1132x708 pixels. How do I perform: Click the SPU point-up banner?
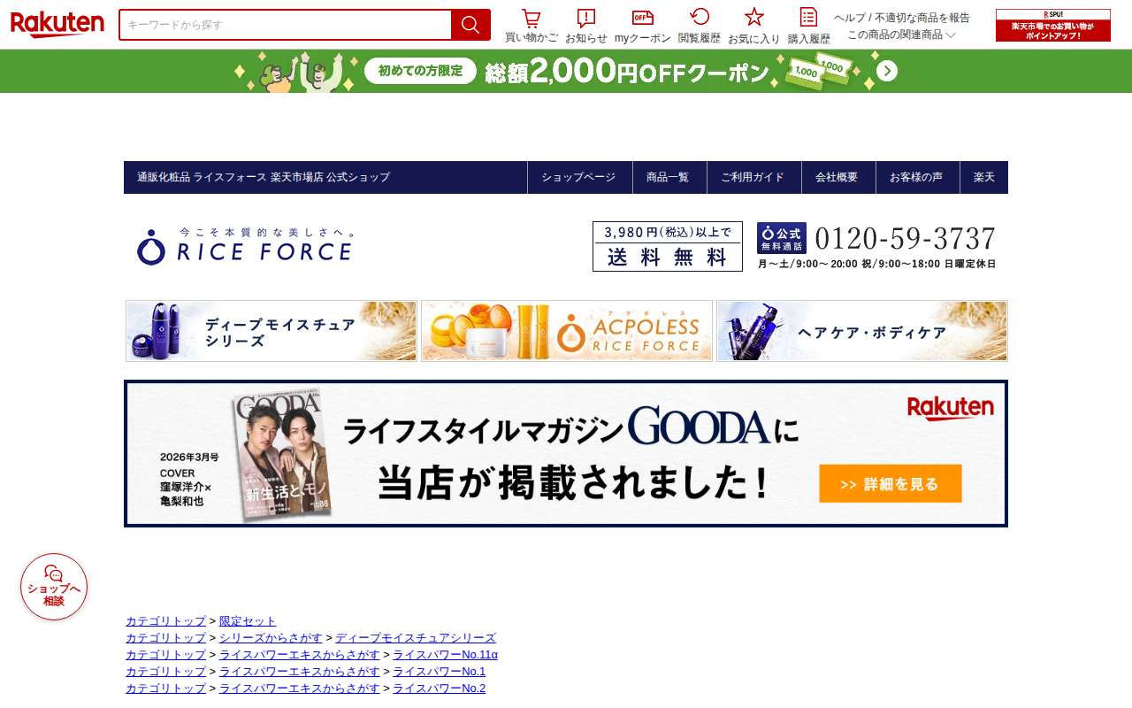point(1053,25)
